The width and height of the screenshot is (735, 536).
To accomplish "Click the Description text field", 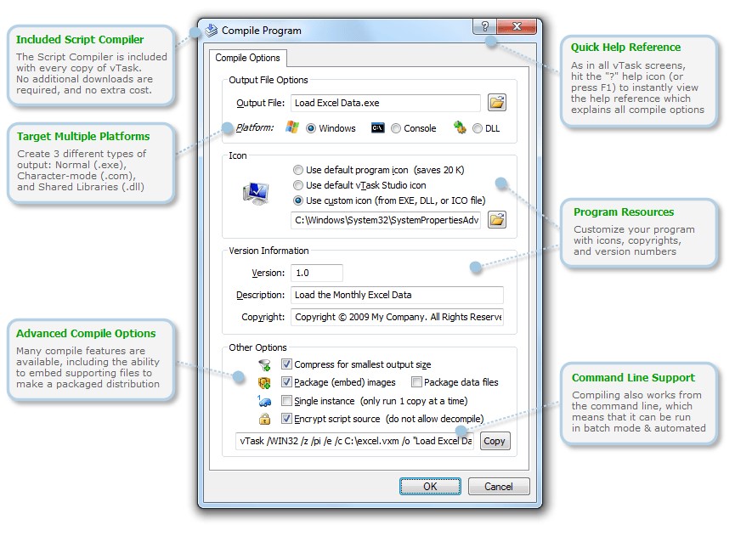I will tap(397, 295).
